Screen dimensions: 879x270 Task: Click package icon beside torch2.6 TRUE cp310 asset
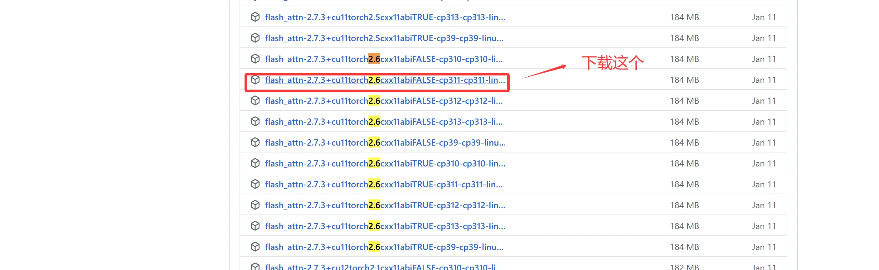coord(255,163)
